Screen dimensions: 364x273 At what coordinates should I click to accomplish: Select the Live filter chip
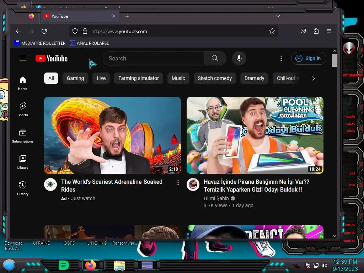101,78
